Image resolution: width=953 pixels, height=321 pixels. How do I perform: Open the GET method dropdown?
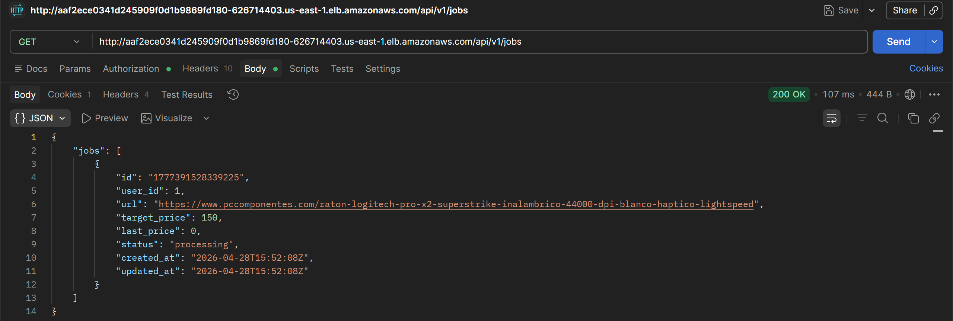[x=50, y=42]
